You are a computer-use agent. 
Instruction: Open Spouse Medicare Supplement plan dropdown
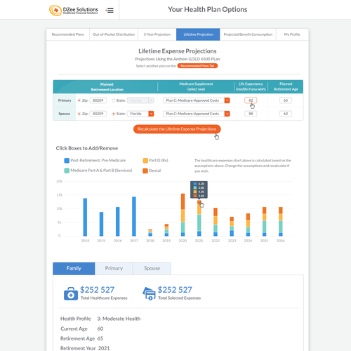tap(197, 114)
